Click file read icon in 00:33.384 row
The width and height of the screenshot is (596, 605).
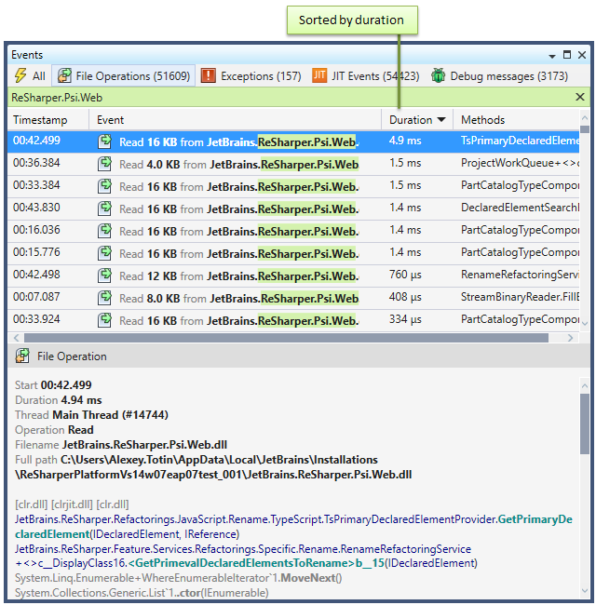[104, 186]
